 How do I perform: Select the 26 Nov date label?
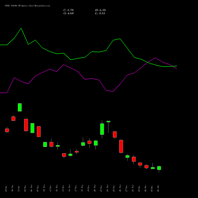[x=120, y=188]
